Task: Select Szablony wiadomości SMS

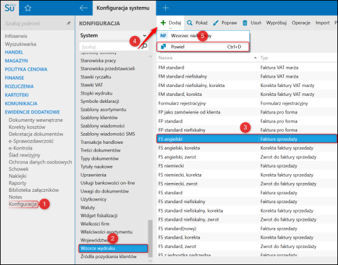Action: (108, 134)
